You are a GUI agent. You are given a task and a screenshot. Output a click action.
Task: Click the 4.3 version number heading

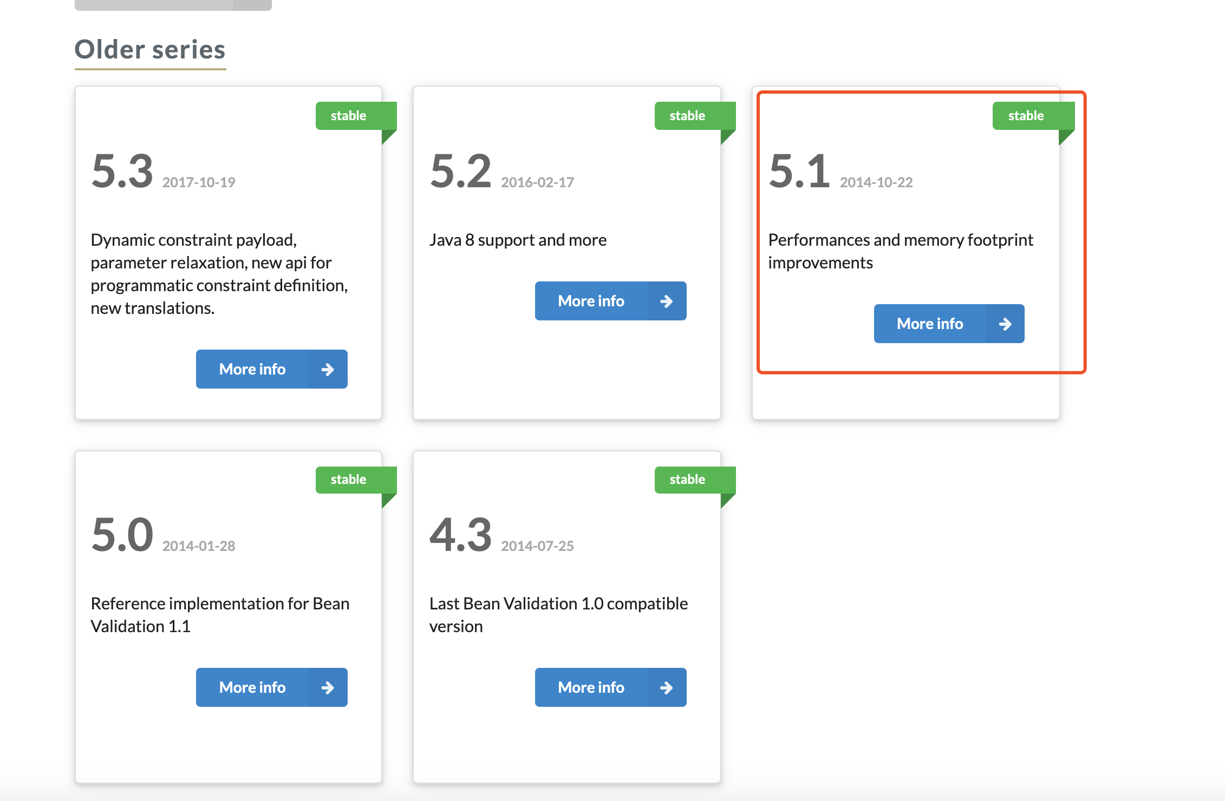[x=461, y=535]
